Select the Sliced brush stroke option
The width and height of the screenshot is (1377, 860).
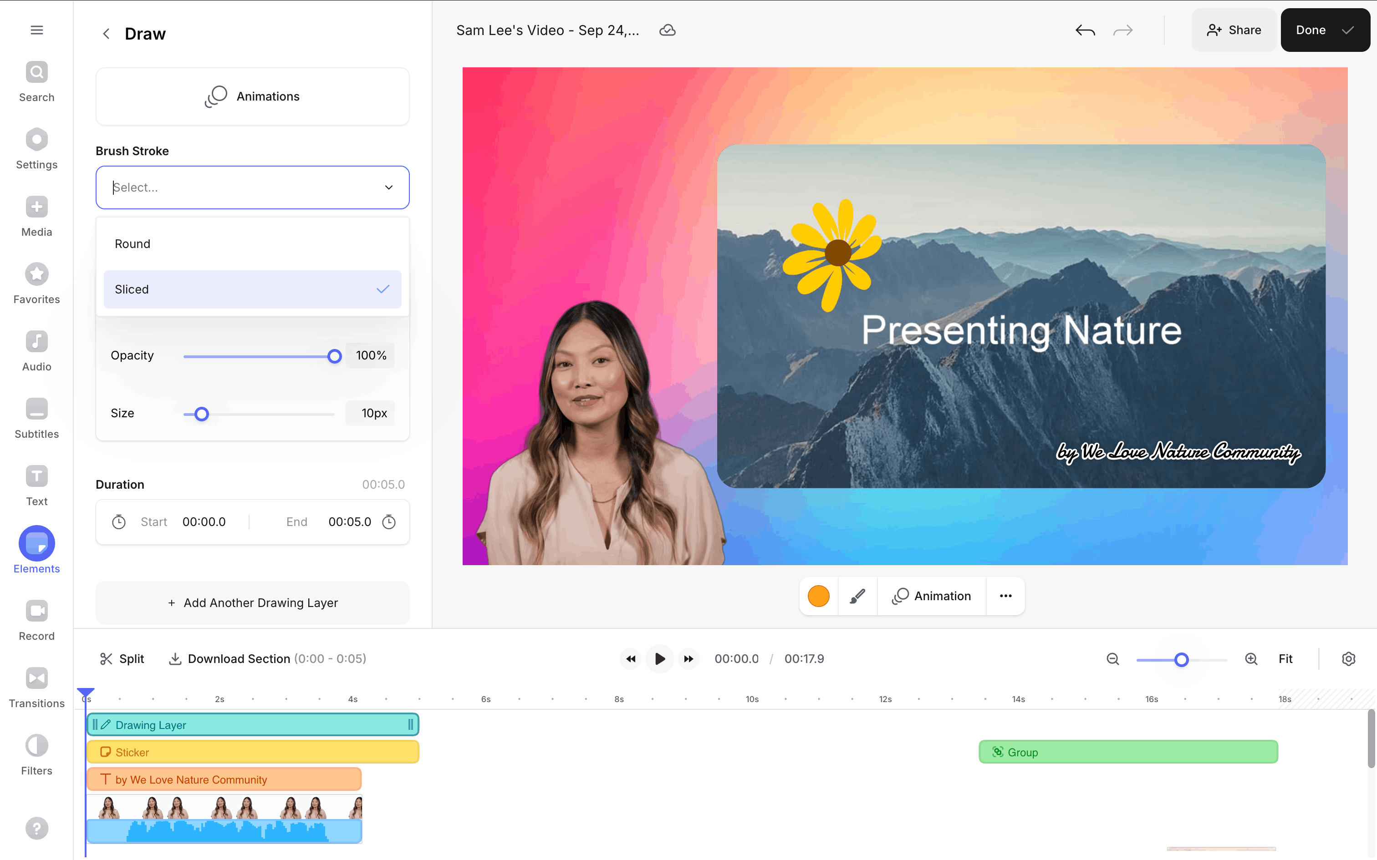click(252, 289)
